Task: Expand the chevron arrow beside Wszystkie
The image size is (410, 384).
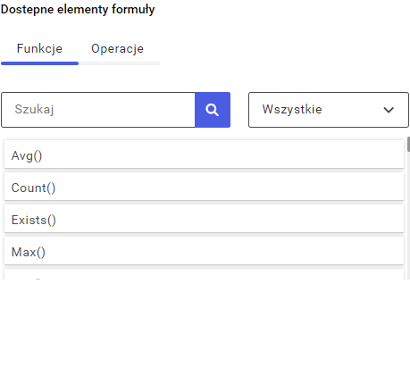Action: (389, 110)
